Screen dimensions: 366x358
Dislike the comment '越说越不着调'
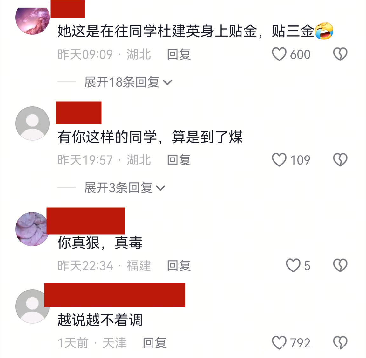click(340, 343)
